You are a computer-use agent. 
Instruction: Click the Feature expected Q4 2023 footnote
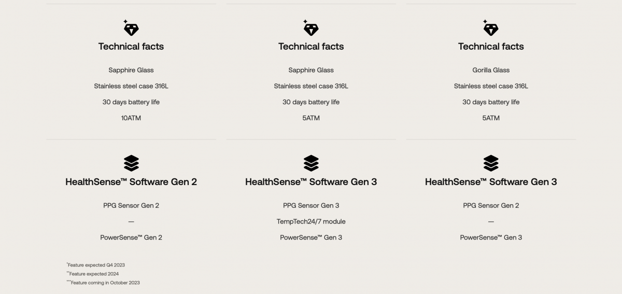pos(96,265)
